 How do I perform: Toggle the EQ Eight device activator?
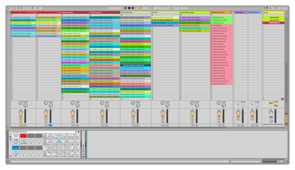click(x=83, y=132)
